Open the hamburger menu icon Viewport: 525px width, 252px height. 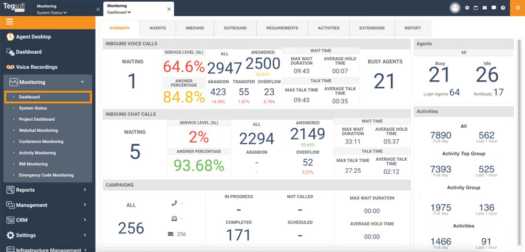[9, 22]
